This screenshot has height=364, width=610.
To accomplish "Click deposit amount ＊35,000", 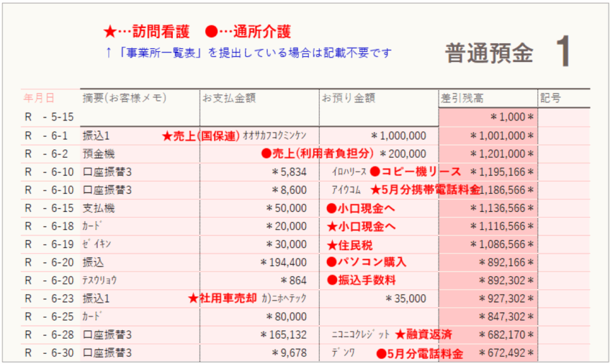I will pyautogui.click(x=406, y=299).
